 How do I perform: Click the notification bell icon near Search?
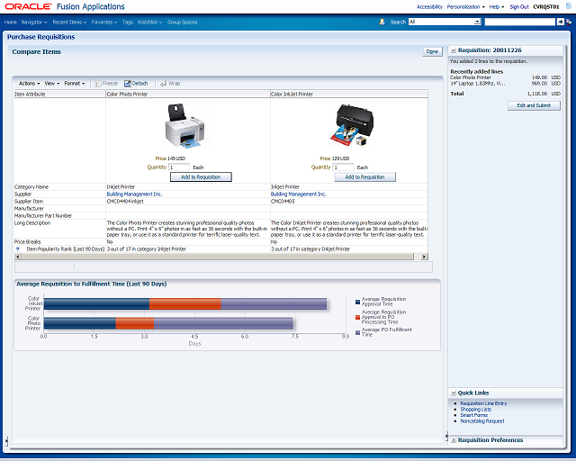[382, 22]
